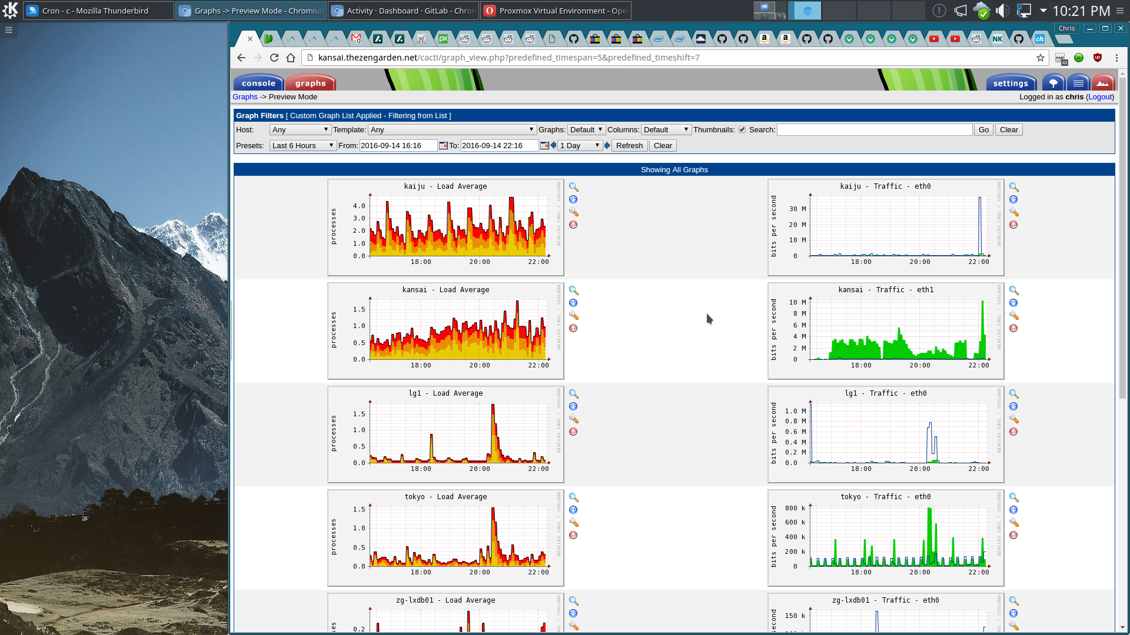Open Thunderbird Cron window from taskbar
The width and height of the screenshot is (1130, 635).
[x=98, y=11]
